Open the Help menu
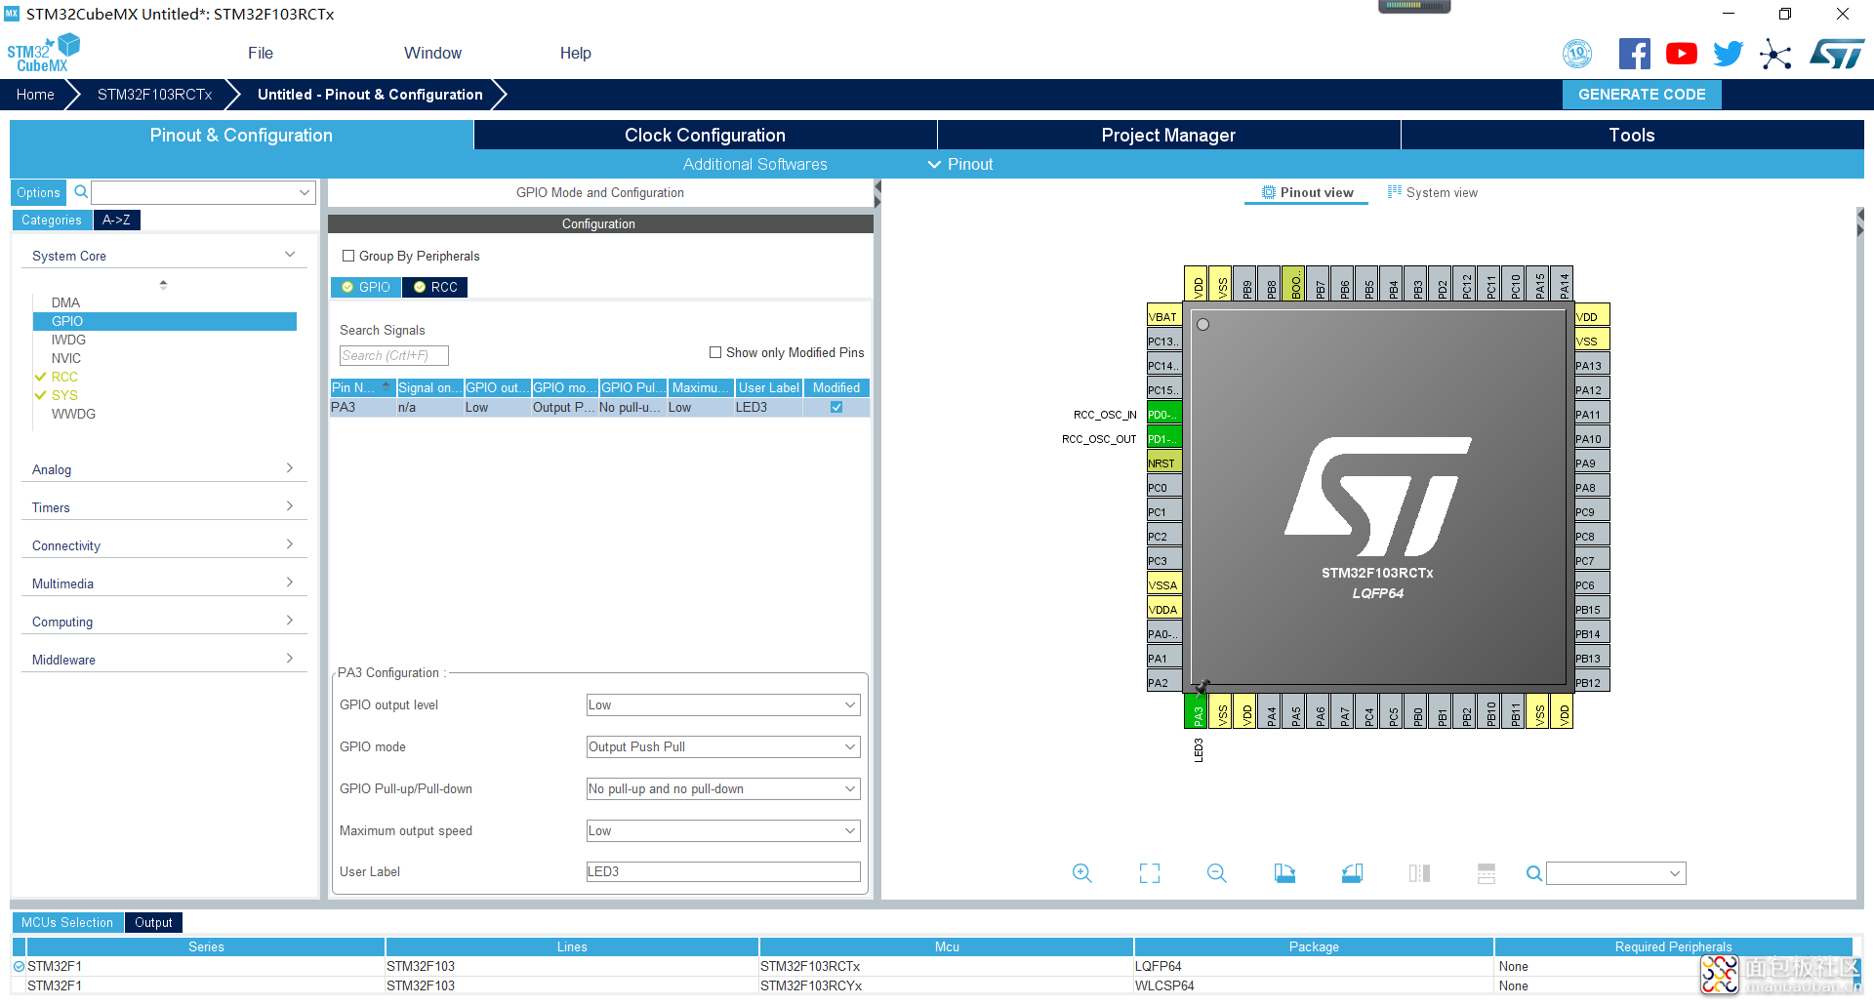Screen dimensions: 1874x1005 click(576, 53)
